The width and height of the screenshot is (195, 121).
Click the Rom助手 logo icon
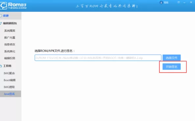click(4, 6)
